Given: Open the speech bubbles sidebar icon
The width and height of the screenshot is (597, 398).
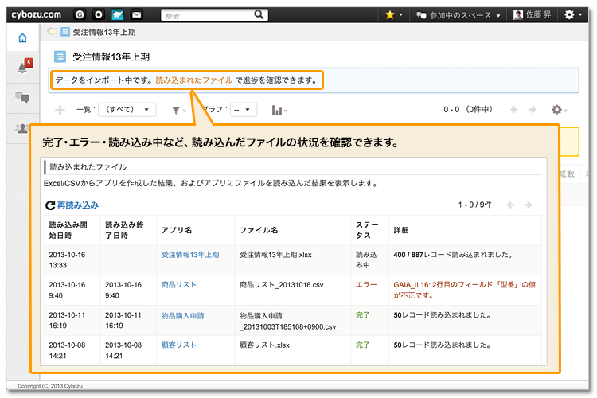Looking at the screenshot, I should [x=22, y=98].
